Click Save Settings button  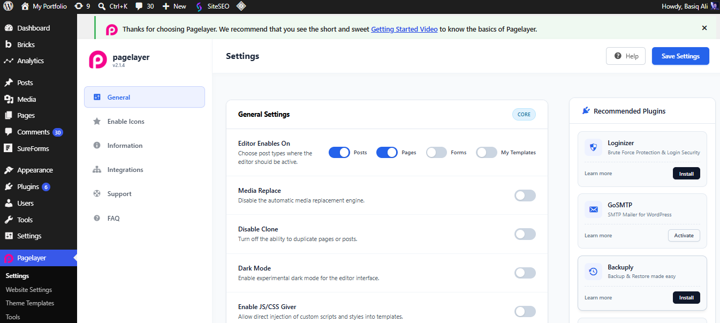[x=680, y=56]
